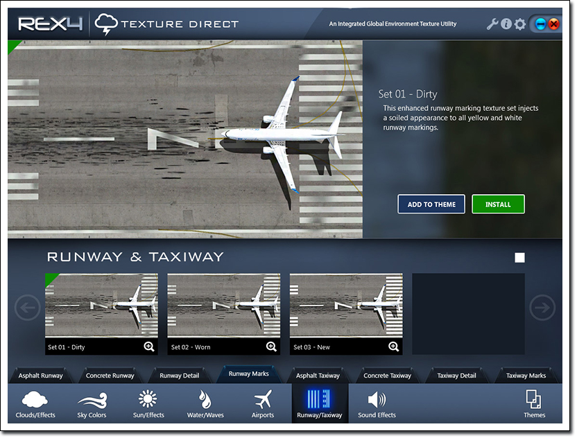This screenshot has height=438, width=577.
Task: Click the RUNWAY & TAXIWAY section heading
Action: pos(135,256)
